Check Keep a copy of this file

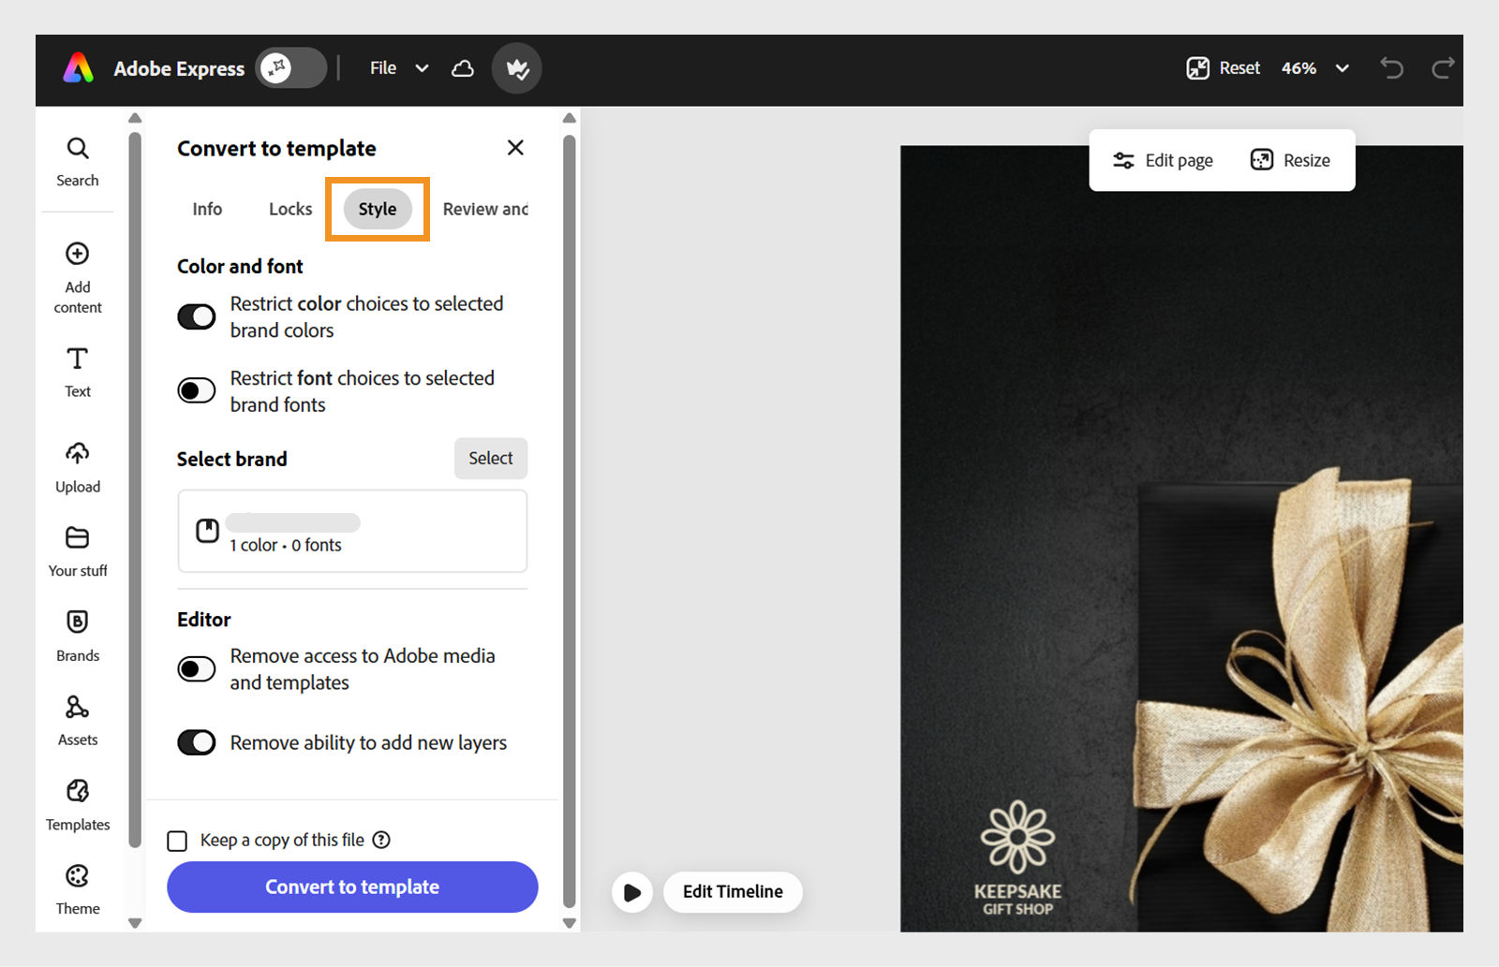coord(177,840)
